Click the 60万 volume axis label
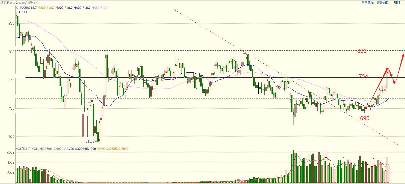Viewport: 405px width, 184px height. 11,153
